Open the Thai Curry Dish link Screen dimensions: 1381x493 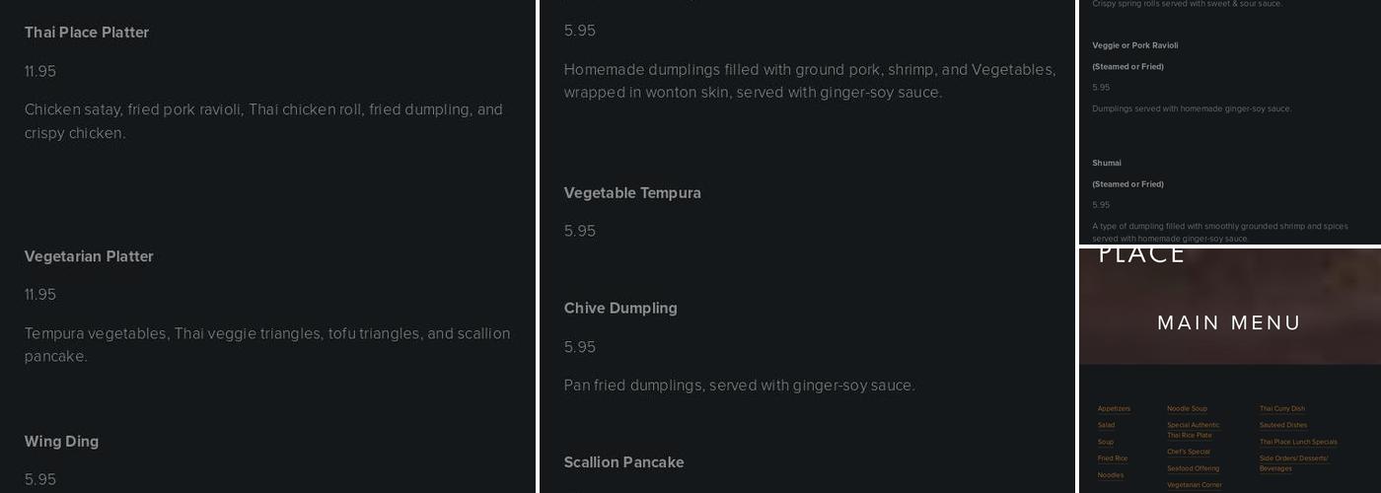click(1281, 408)
